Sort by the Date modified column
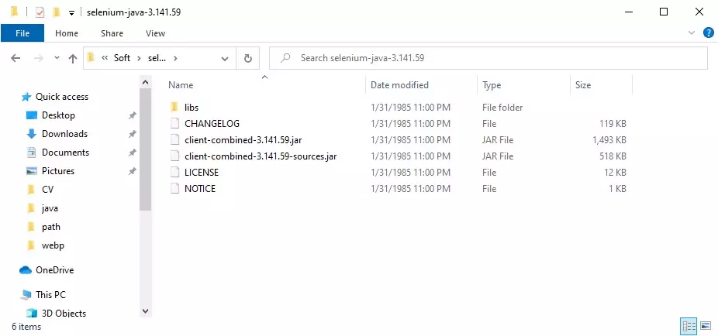The image size is (718, 336). [399, 85]
